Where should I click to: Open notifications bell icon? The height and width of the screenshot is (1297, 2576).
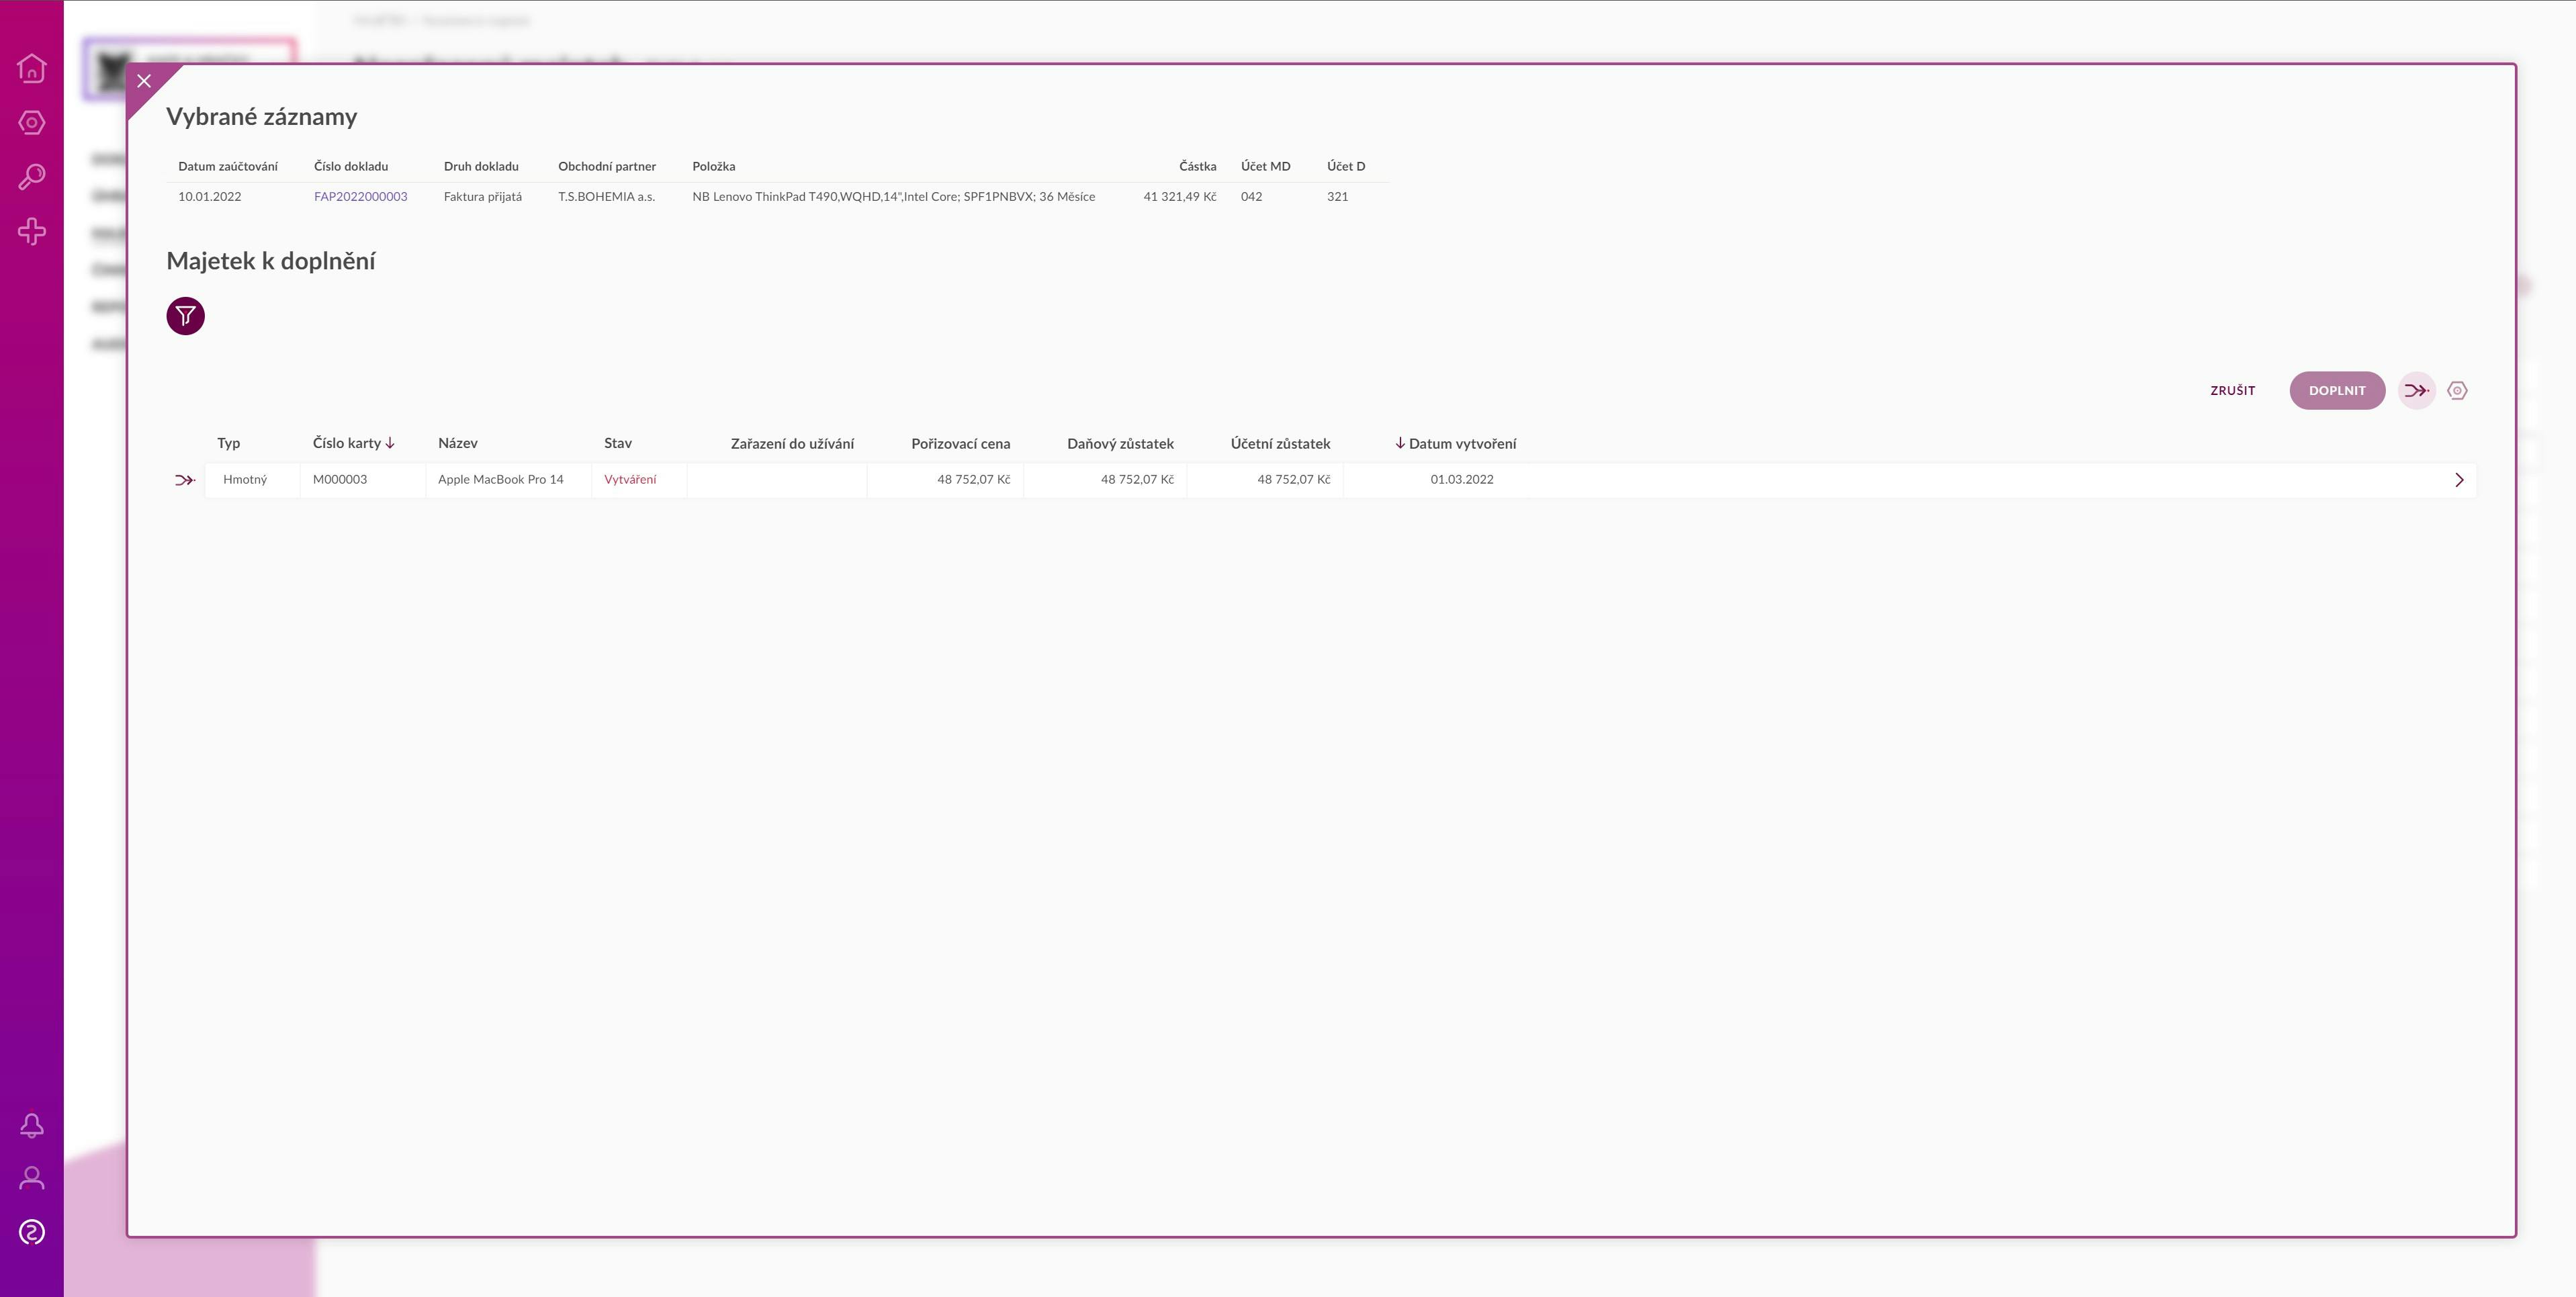click(x=32, y=1125)
